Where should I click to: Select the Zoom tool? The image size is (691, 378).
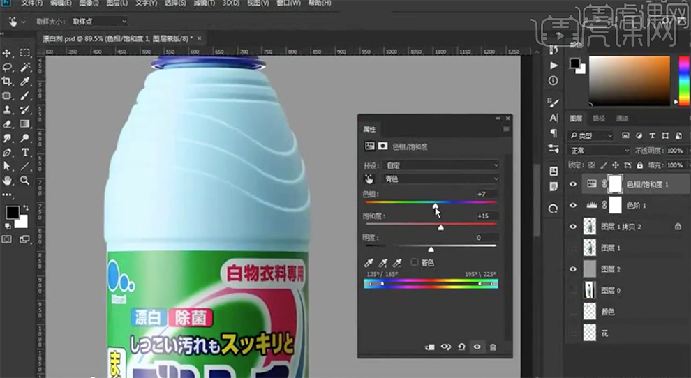tap(25, 180)
